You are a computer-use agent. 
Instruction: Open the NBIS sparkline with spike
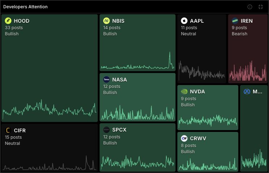pyautogui.click(x=138, y=61)
